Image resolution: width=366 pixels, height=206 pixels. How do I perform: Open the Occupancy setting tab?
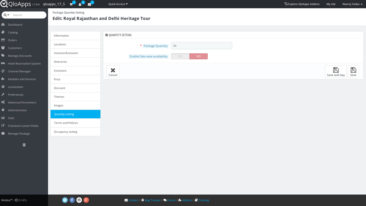[x=76, y=132]
